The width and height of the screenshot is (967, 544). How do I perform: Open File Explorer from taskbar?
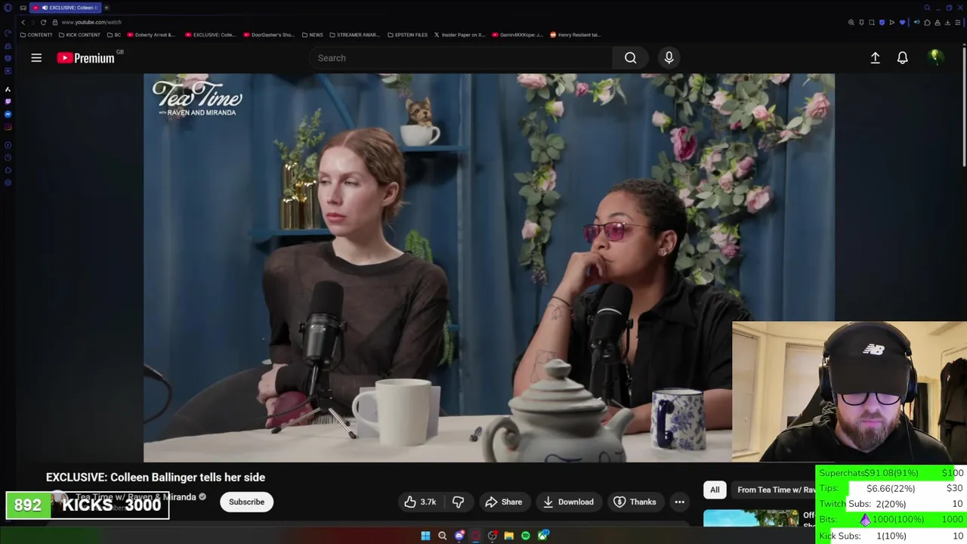508,536
